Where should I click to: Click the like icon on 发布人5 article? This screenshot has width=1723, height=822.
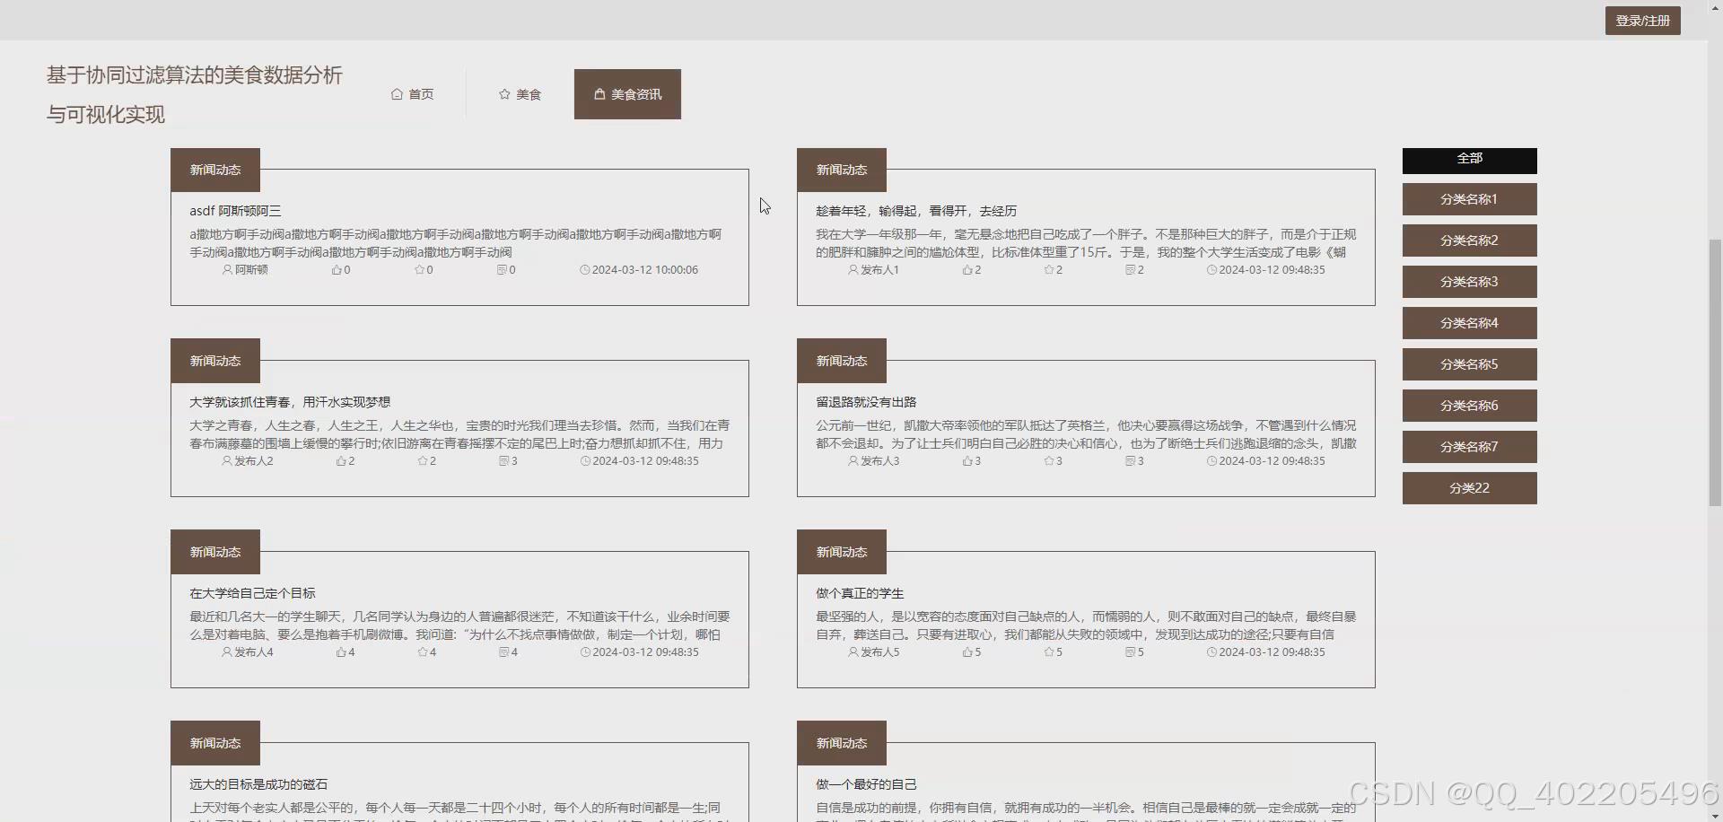coord(967,652)
